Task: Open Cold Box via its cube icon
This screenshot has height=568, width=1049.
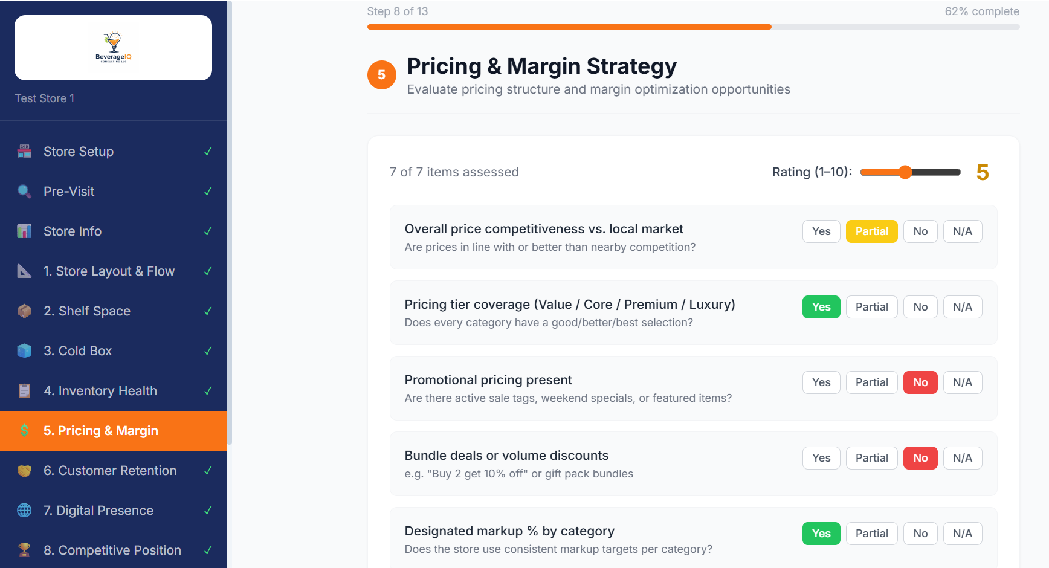Action: pos(24,350)
